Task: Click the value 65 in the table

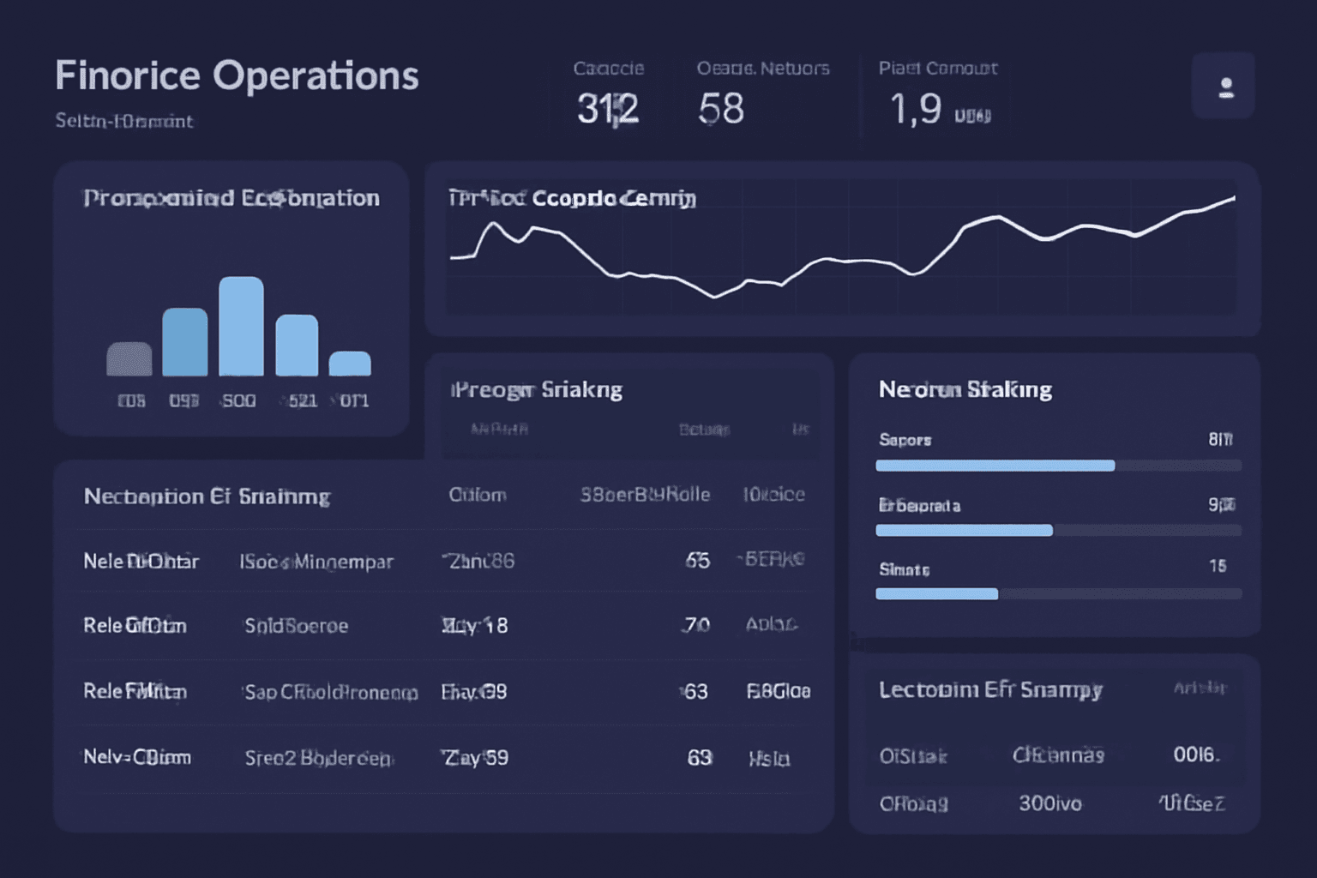Action: [697, 561]
